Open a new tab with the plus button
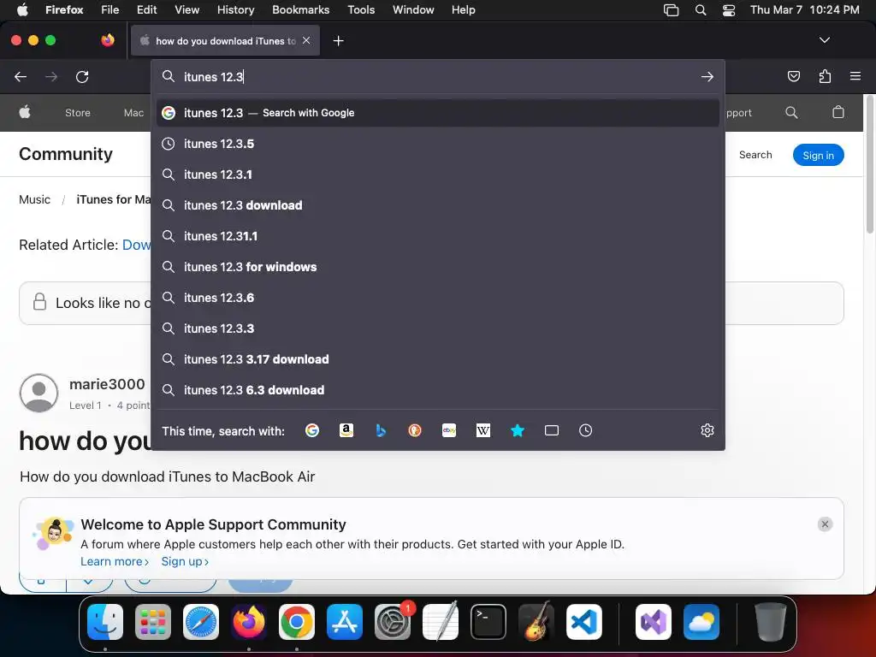Viewport: 876px width, 657px height. click(x=338, y=41)
